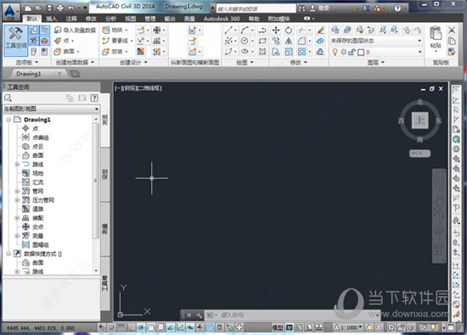Click the WCS button under ViewCube

coord(419,154)
